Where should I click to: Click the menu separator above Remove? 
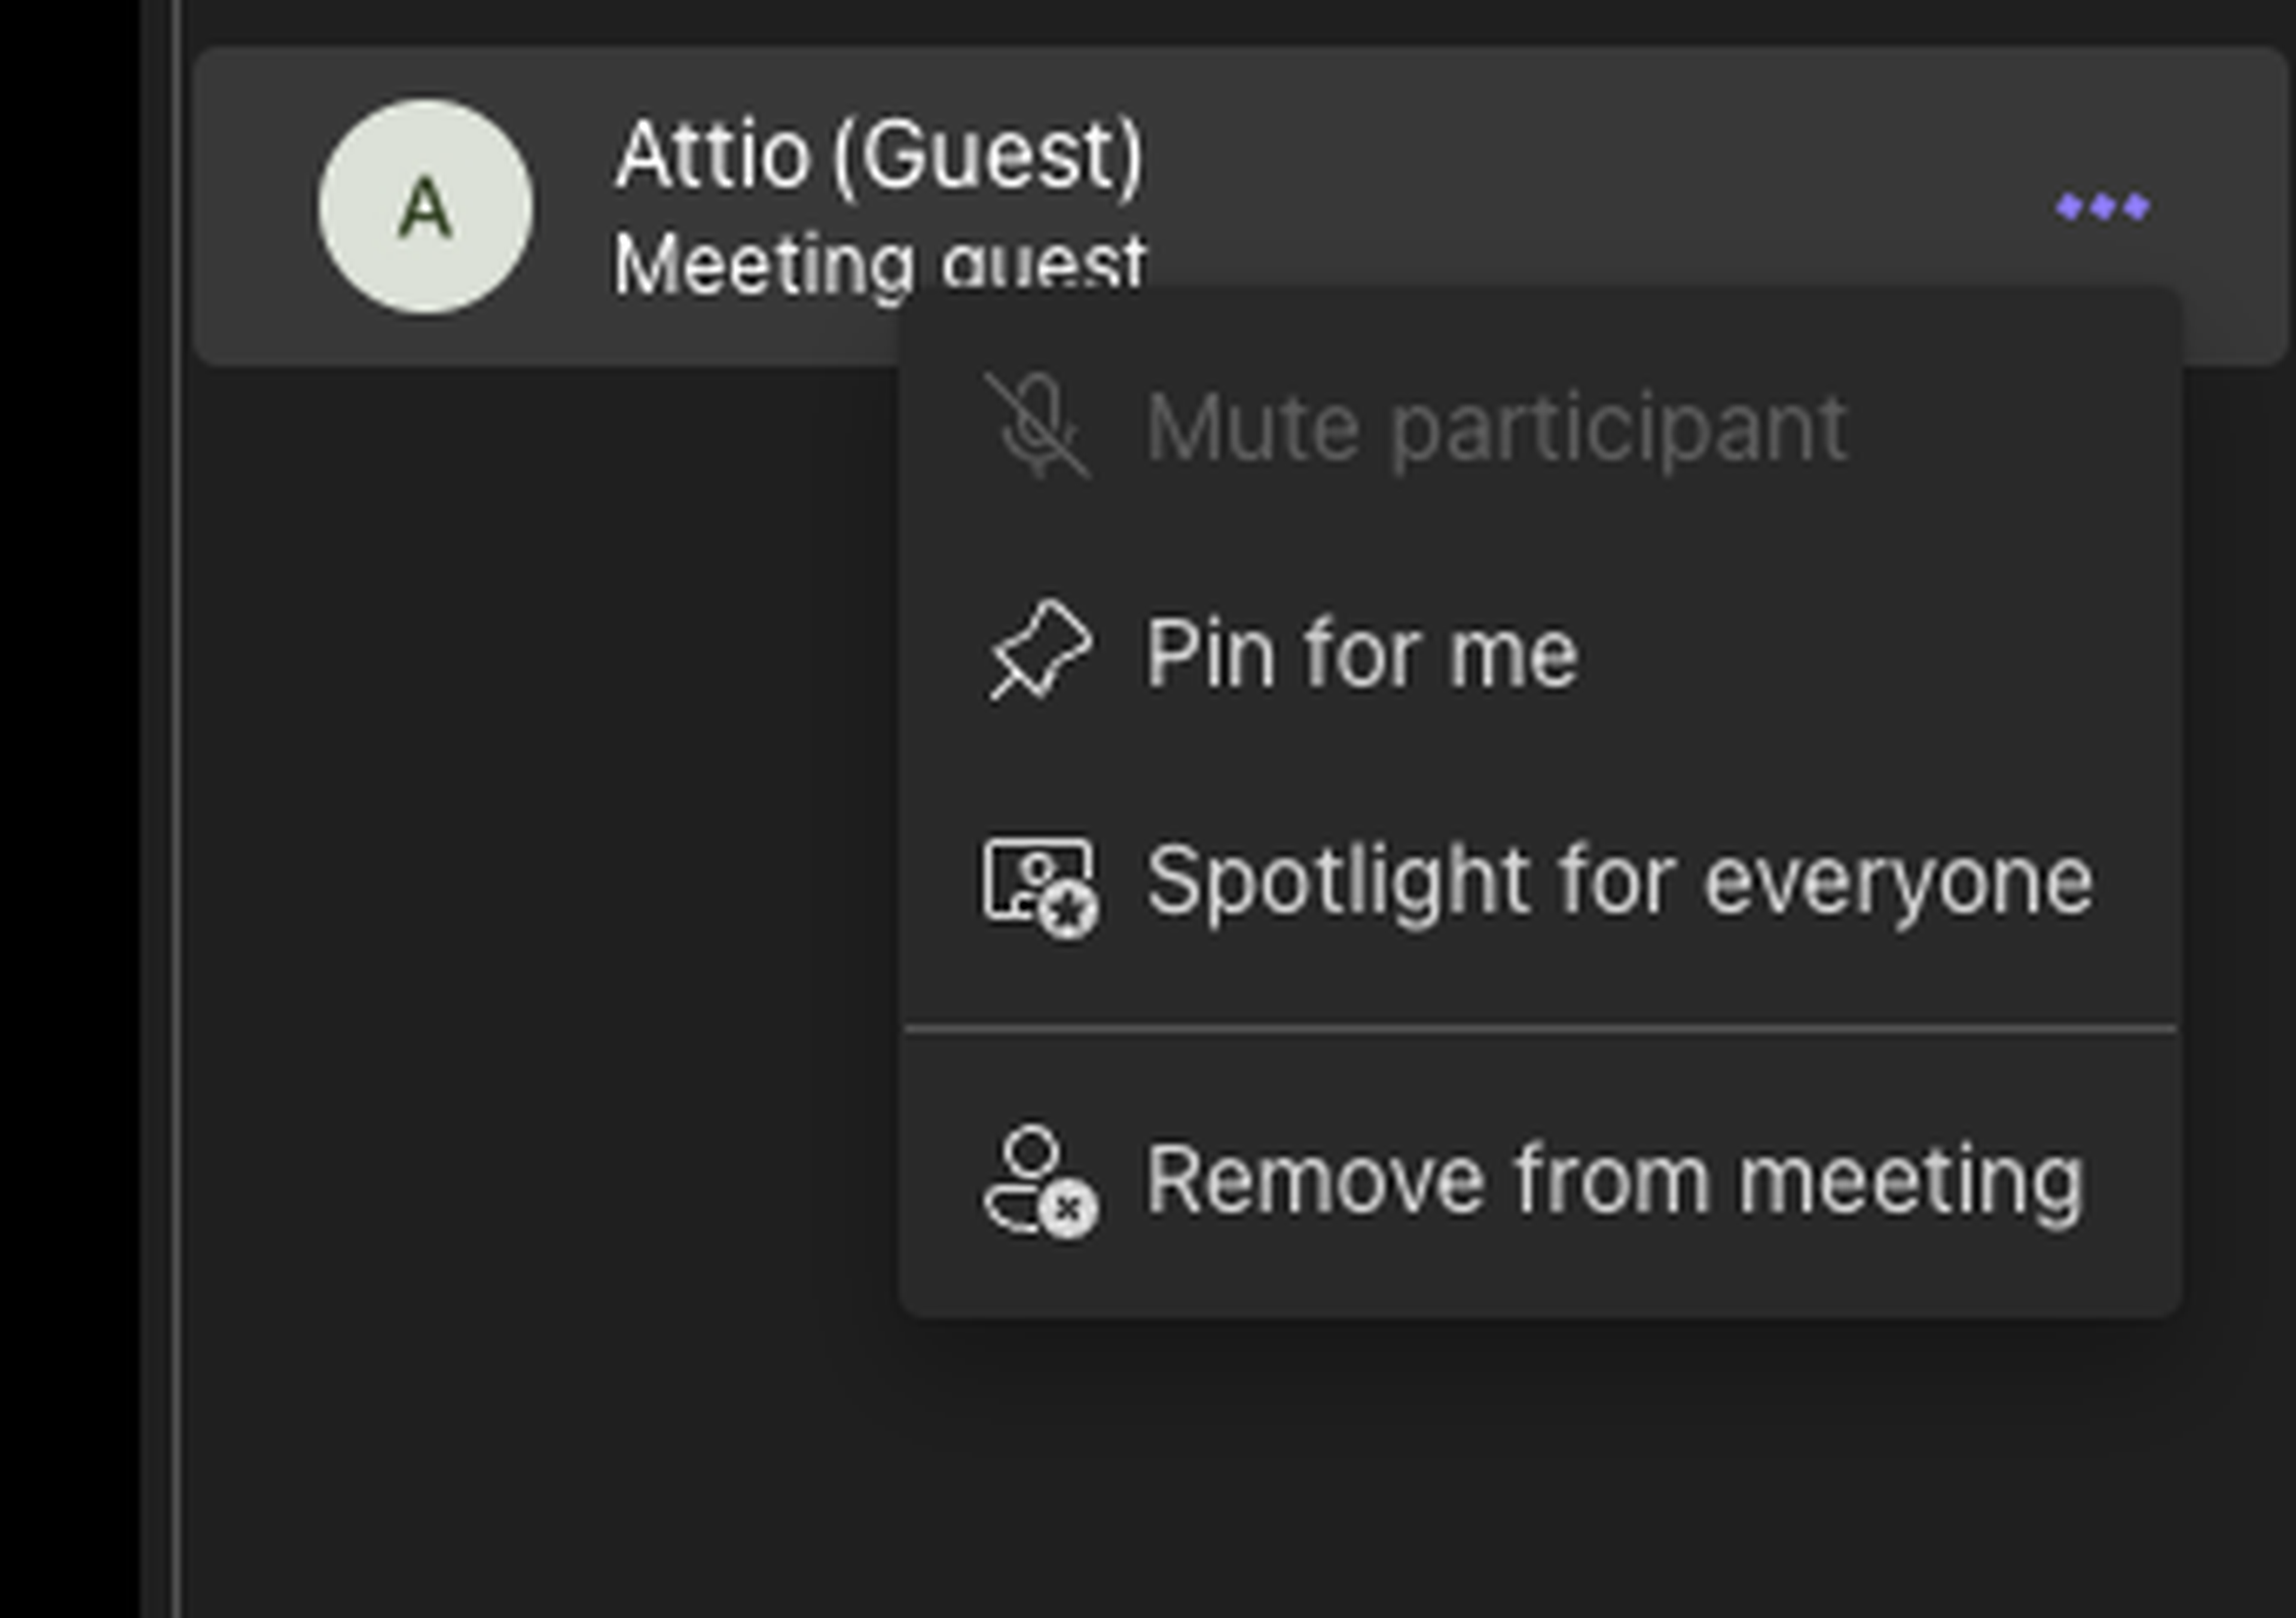(1540, 1028)
